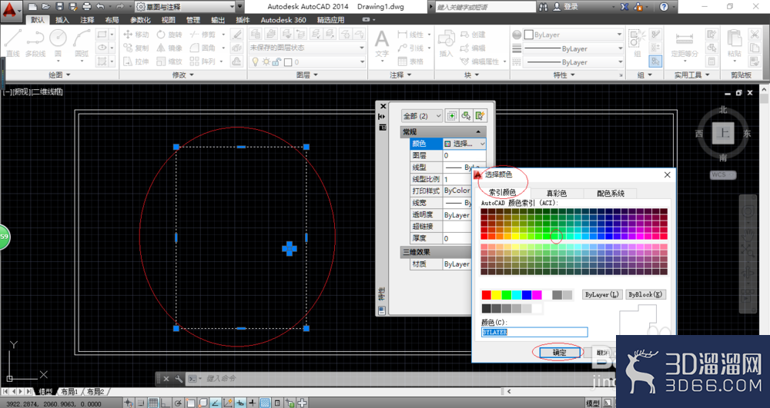The height and width of the screenshot is (408, 770).
Task: Select the 圆 circle drawing tool
Action: tap(58, 43)
